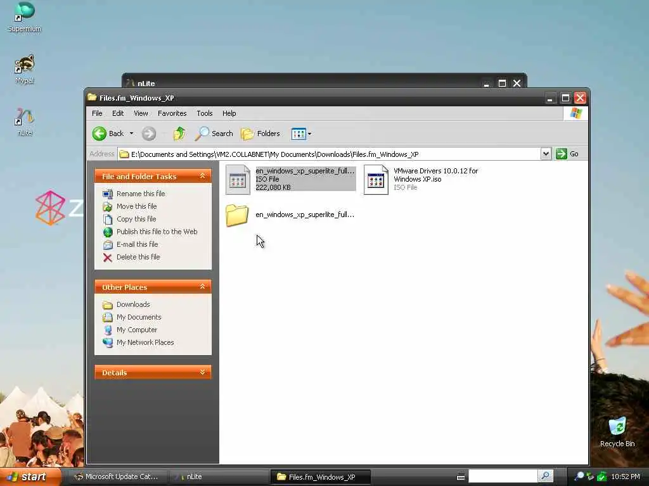649x486 pixels.
Task: Click the Rename this file icon
Action: 108,194
